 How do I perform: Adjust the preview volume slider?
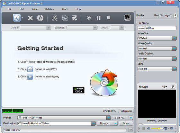157,128
